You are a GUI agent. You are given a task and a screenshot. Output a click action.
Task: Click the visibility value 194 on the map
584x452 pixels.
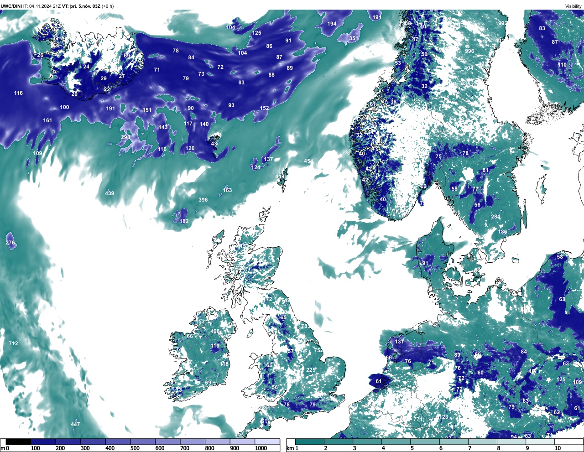pyautogui.click(x=332, y=24)
